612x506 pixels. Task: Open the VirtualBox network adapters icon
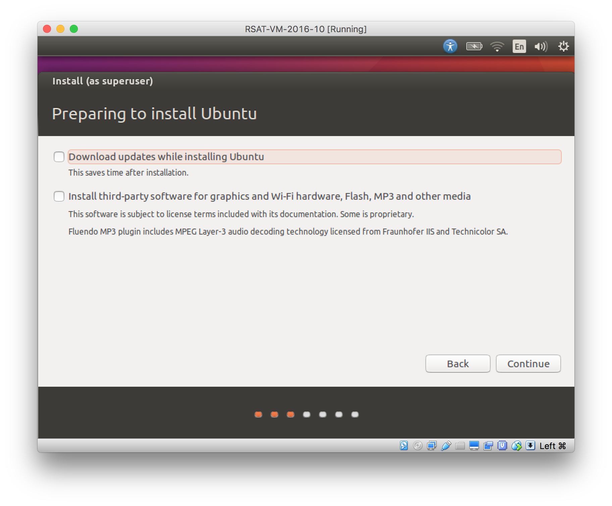432,446
